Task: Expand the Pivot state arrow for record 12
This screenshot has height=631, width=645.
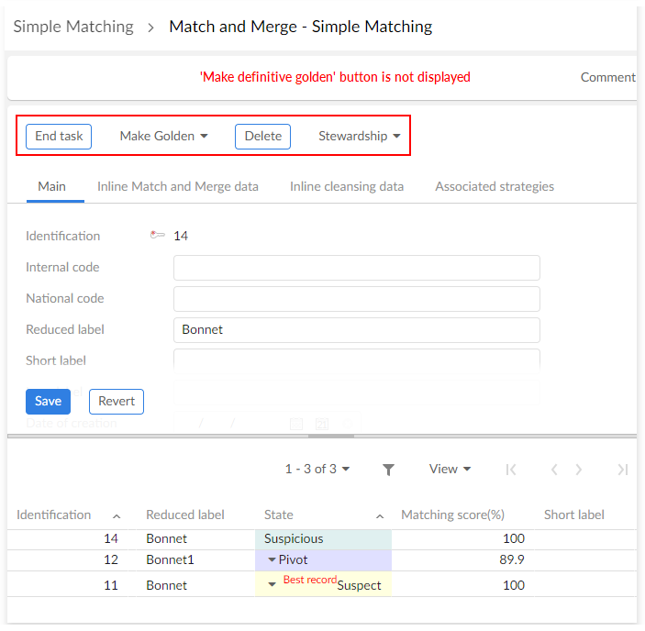Action: [x=272, y=559]
